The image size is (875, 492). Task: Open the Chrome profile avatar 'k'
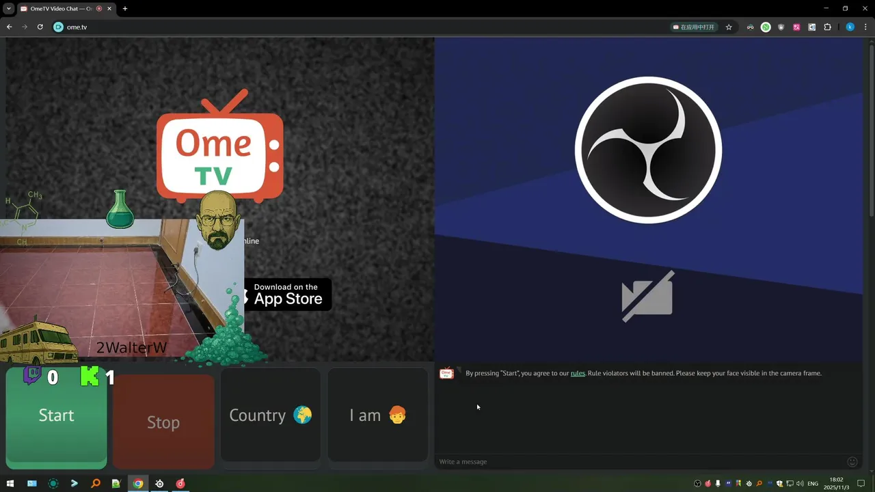(850, 27)
